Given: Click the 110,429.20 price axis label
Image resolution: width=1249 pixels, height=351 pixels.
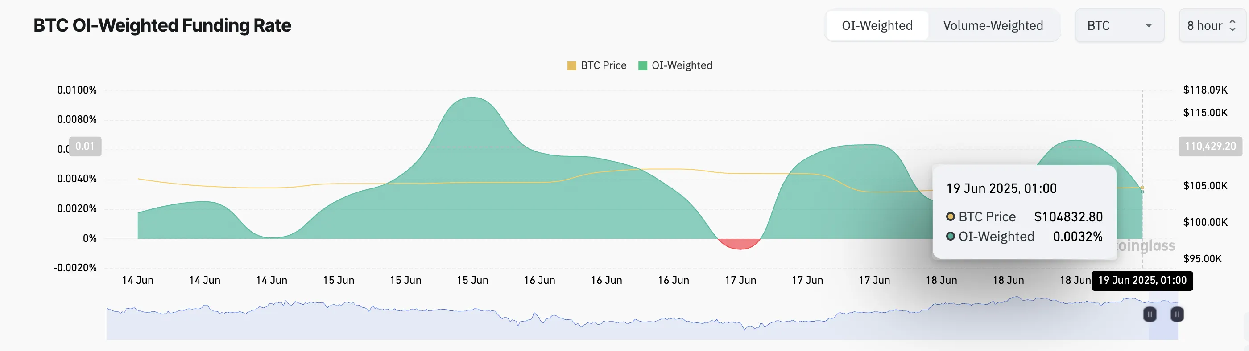Looking at the screenshot, I should coord(1210,146).
